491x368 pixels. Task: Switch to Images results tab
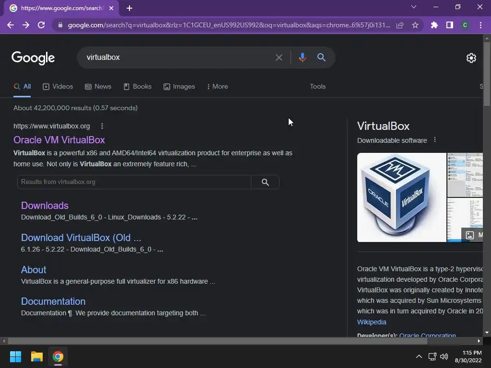click(179, 87)
